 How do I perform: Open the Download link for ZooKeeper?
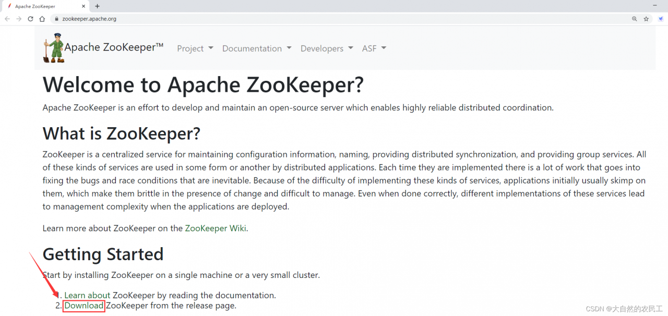[x=84, y=306]
